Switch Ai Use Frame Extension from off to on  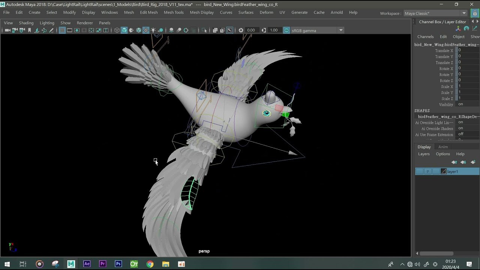point(461,134)
